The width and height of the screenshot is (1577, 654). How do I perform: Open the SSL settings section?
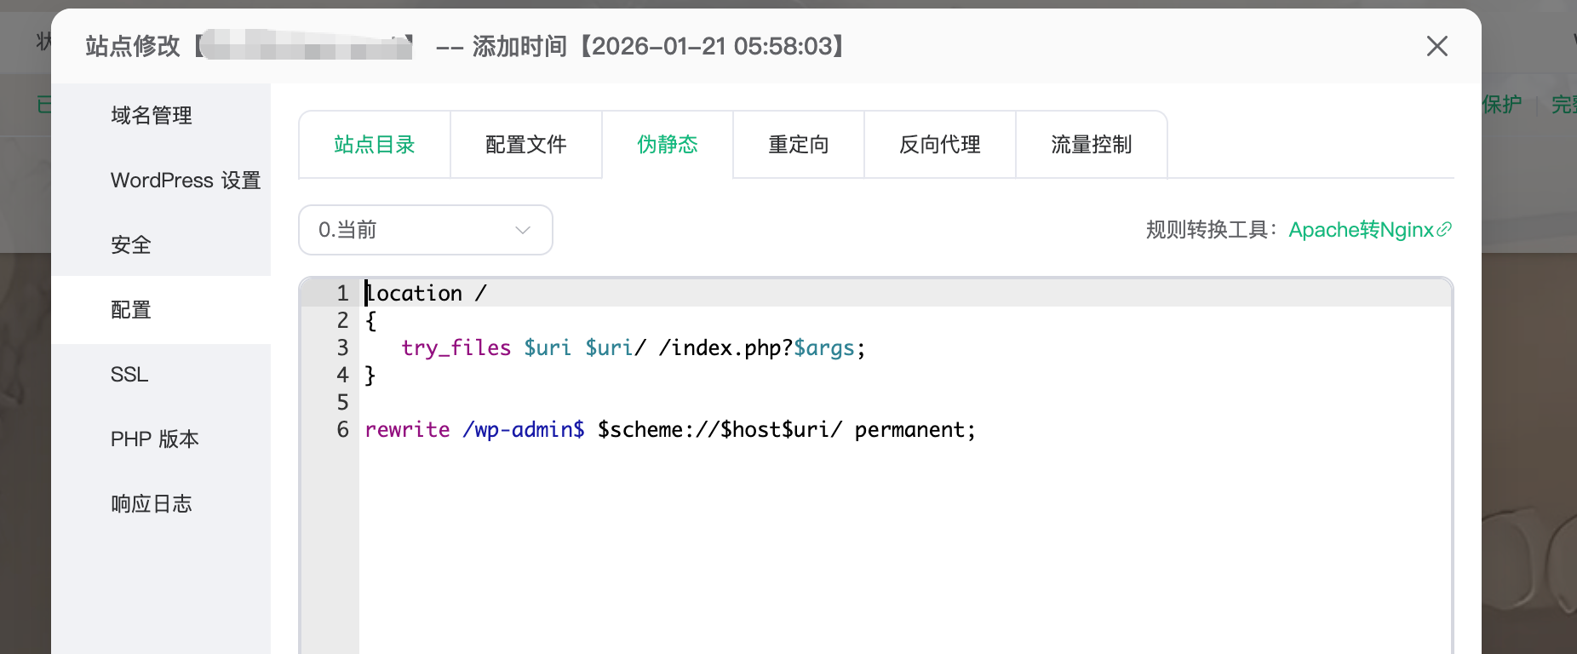(129, 375)
